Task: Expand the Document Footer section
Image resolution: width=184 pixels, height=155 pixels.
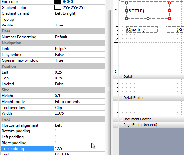Action: pyautogui.click(x=121, y=119)
